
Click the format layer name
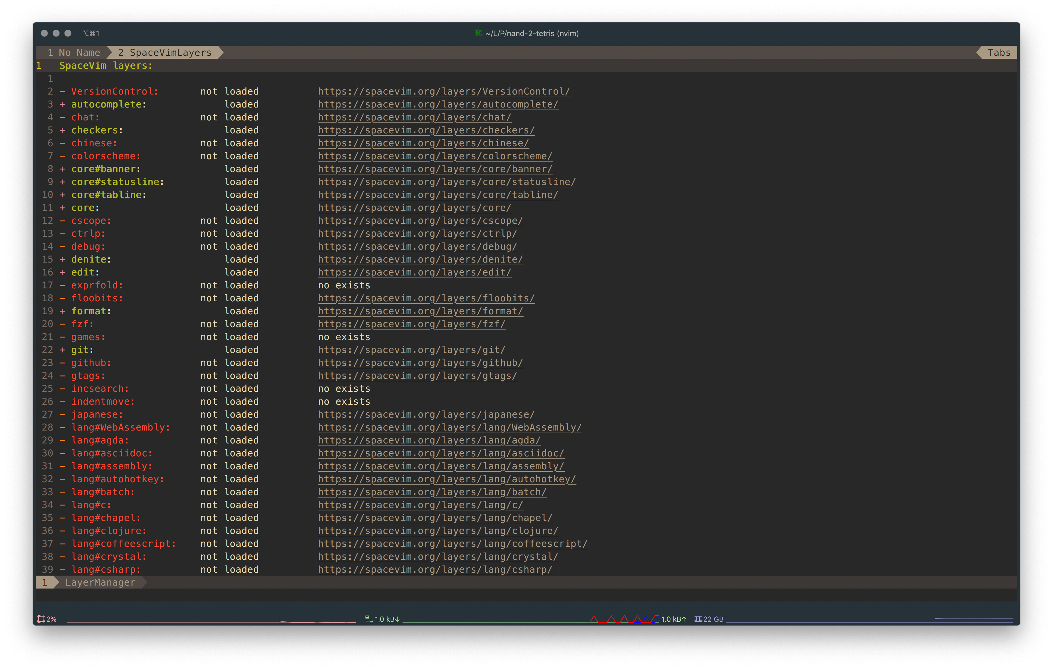(91, 311)
